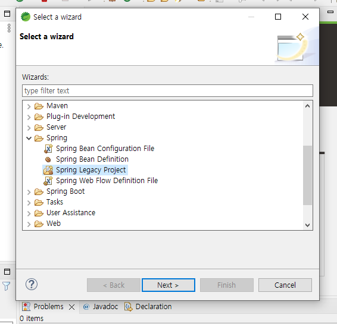
Task: Select the Spring category label
Action: click(x=57, y=138)
